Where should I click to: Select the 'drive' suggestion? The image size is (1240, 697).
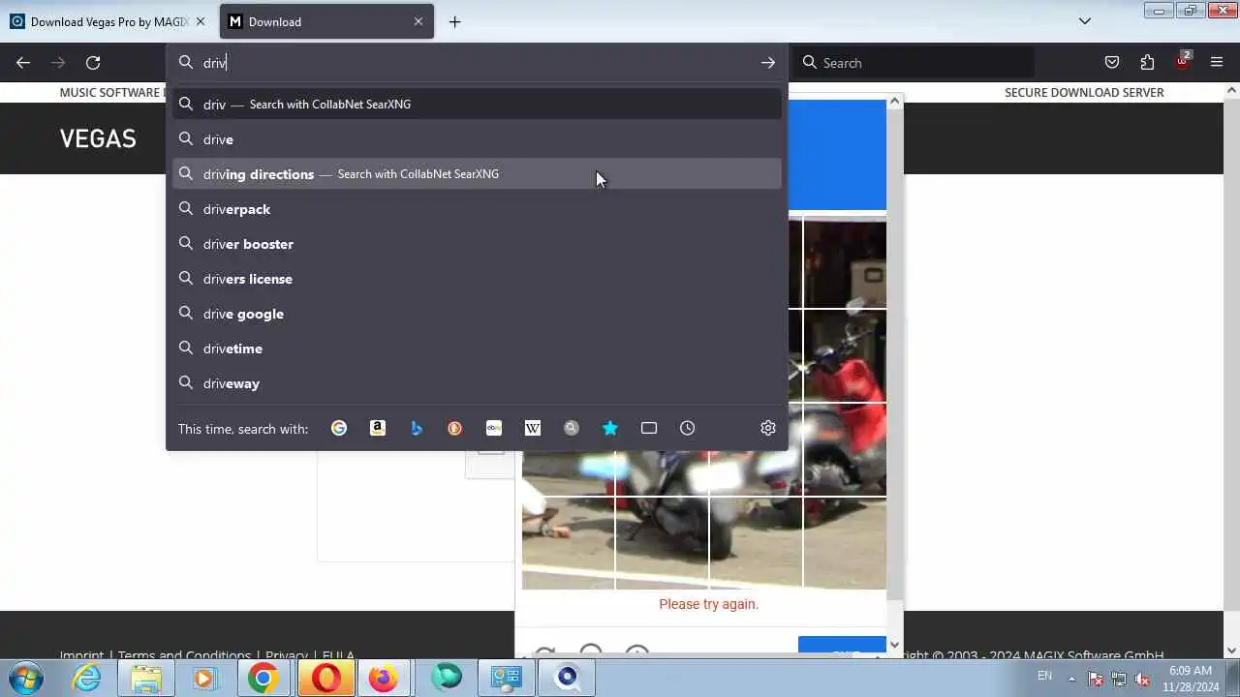click(477, 139)
